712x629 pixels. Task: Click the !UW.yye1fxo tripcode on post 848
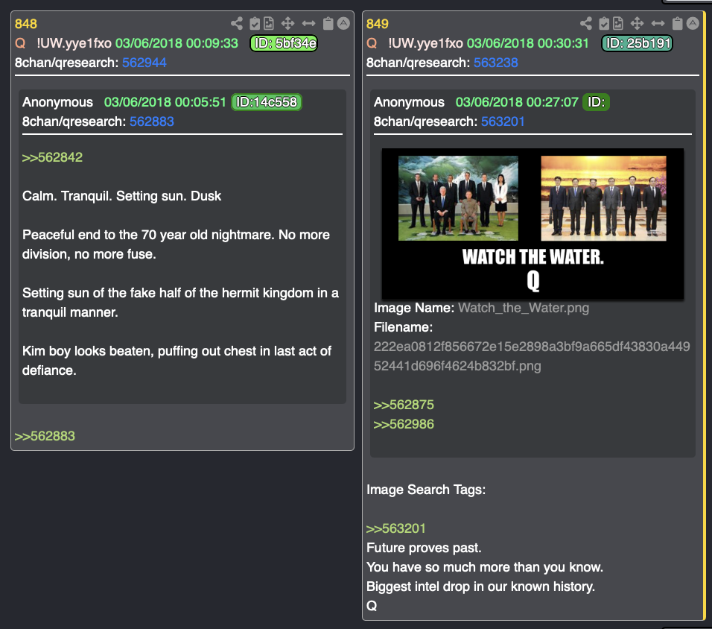point(74,43)
